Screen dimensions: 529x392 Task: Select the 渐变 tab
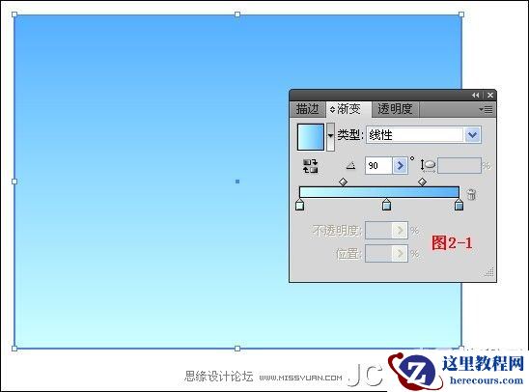[348, 109]
